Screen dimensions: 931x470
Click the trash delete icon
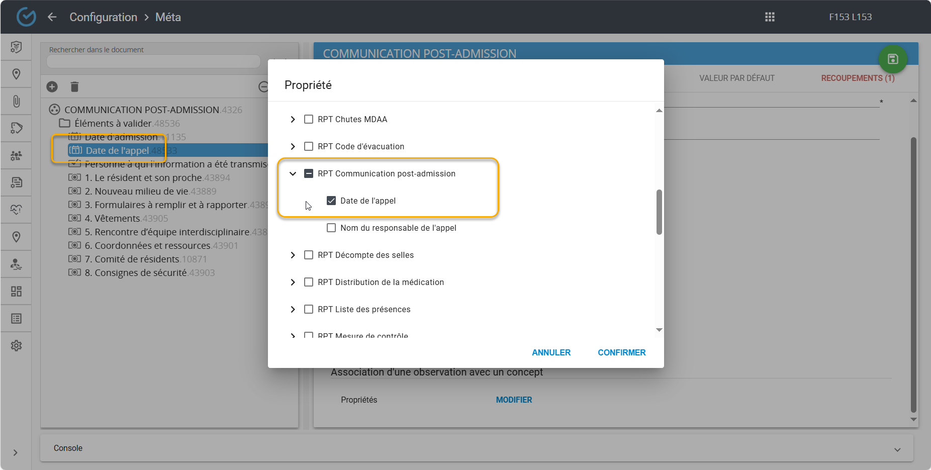point(74,87)
